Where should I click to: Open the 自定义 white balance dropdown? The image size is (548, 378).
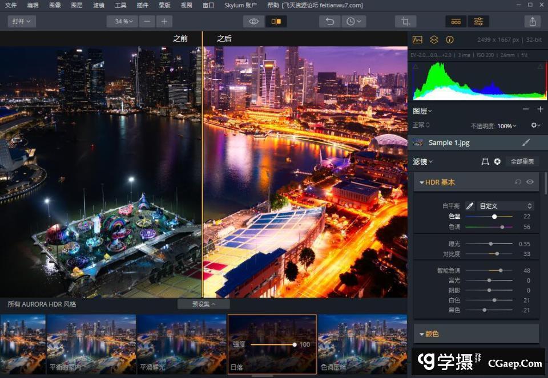click(x=506, y=206)
